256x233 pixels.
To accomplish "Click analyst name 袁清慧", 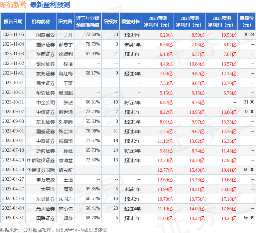I will [66, 160].
